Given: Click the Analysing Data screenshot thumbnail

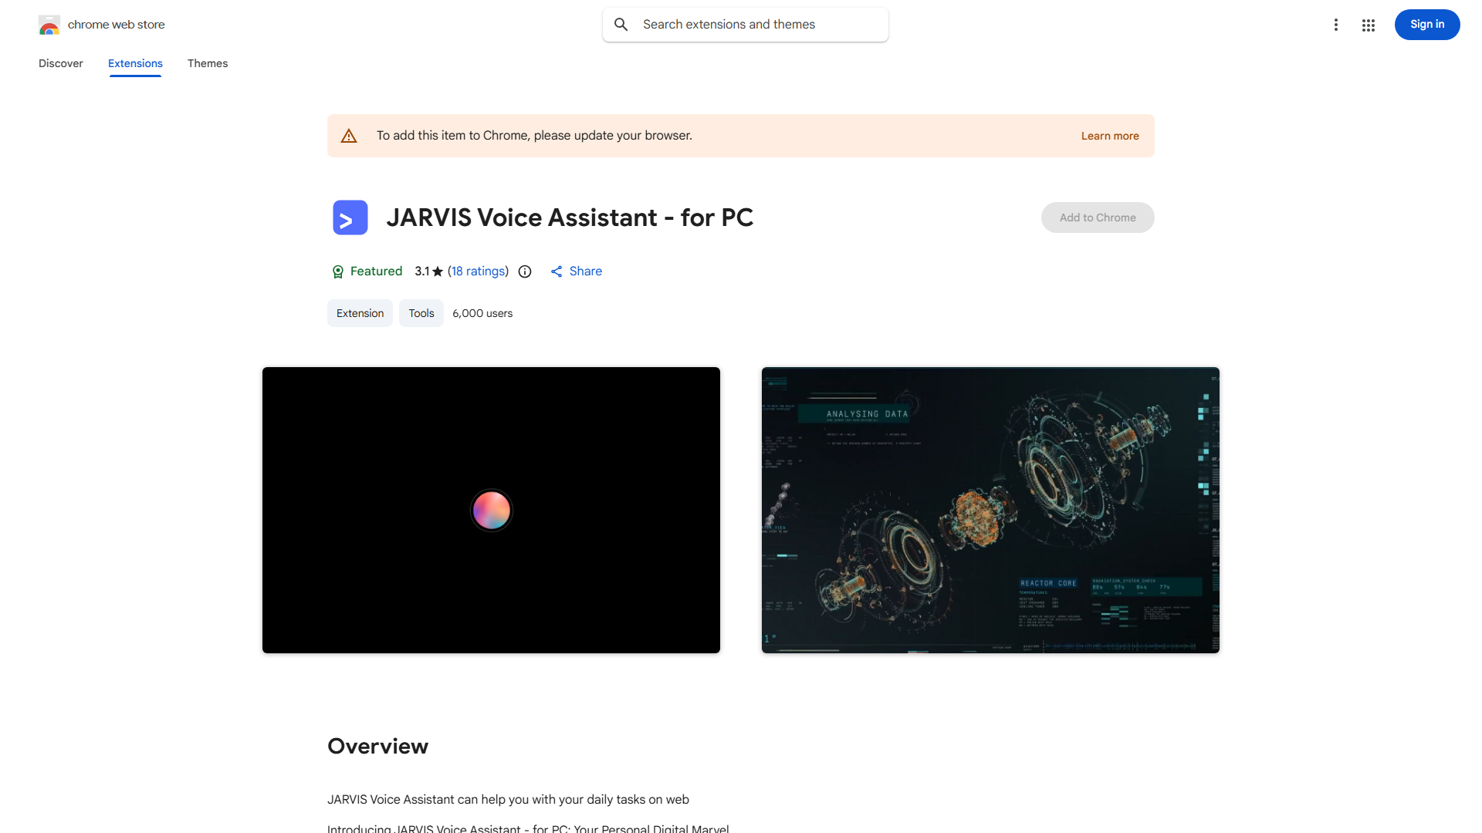Looking at the screenshot, I should tap(990, 510).
